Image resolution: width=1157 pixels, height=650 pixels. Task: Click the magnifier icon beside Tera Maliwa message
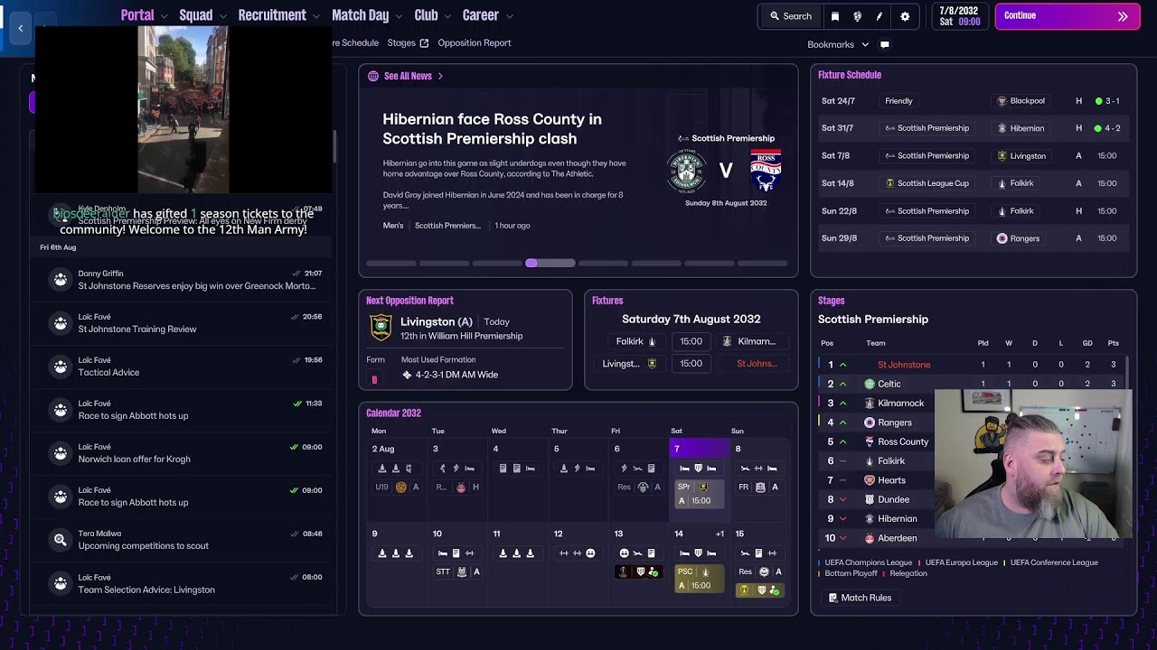tap(60, 540)
